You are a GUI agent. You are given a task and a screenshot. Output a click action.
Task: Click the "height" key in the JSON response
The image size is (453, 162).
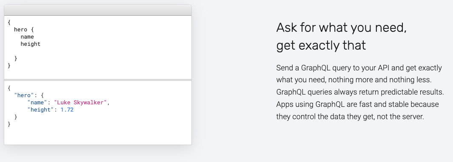[x=40, y=109]
